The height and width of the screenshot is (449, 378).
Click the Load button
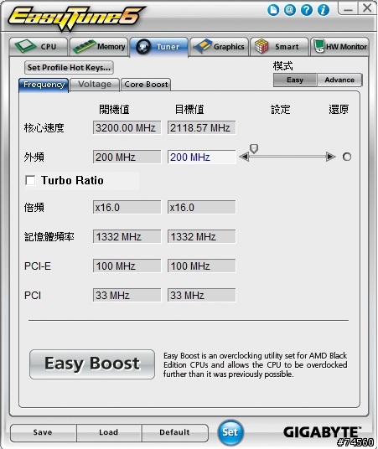pyautogui.click(x=109, y=432)
